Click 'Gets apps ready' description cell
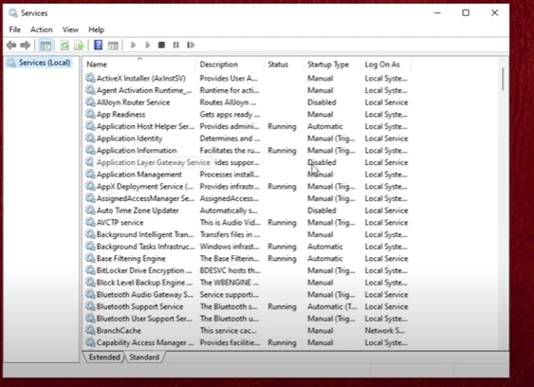Image resolution: width=534 pixels, height=387 pixels. pyautogui.click(x=230, y=114)
